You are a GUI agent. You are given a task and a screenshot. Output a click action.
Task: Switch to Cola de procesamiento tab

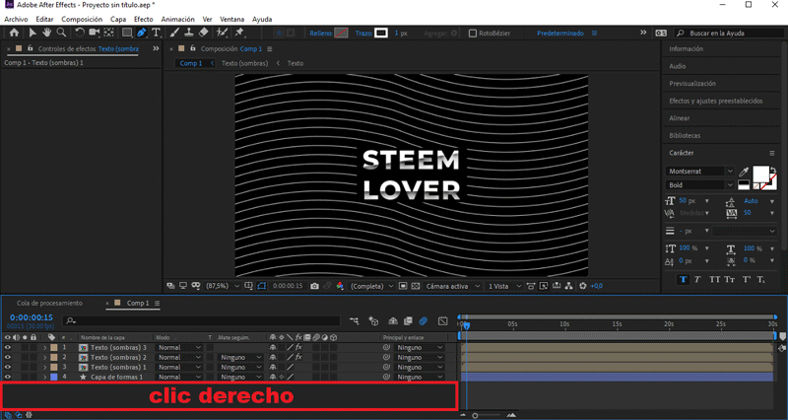coord(49,303)
